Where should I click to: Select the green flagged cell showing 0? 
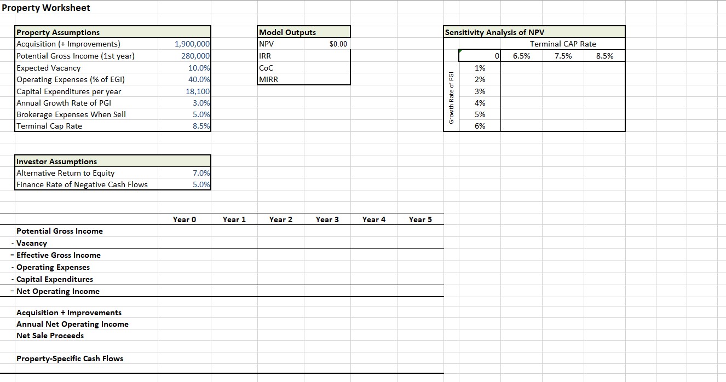(480, 56)
